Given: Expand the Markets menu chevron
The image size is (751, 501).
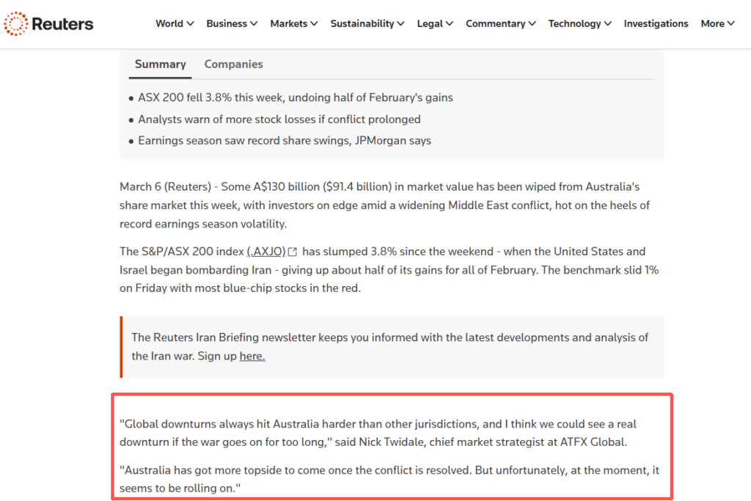Looking at the screenshot, I should [x=314, y=23].
